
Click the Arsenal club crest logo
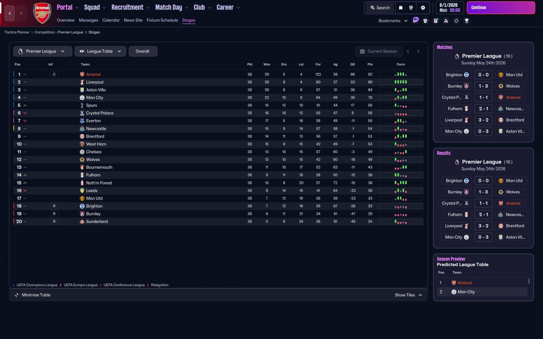click(x=42, y=14)
